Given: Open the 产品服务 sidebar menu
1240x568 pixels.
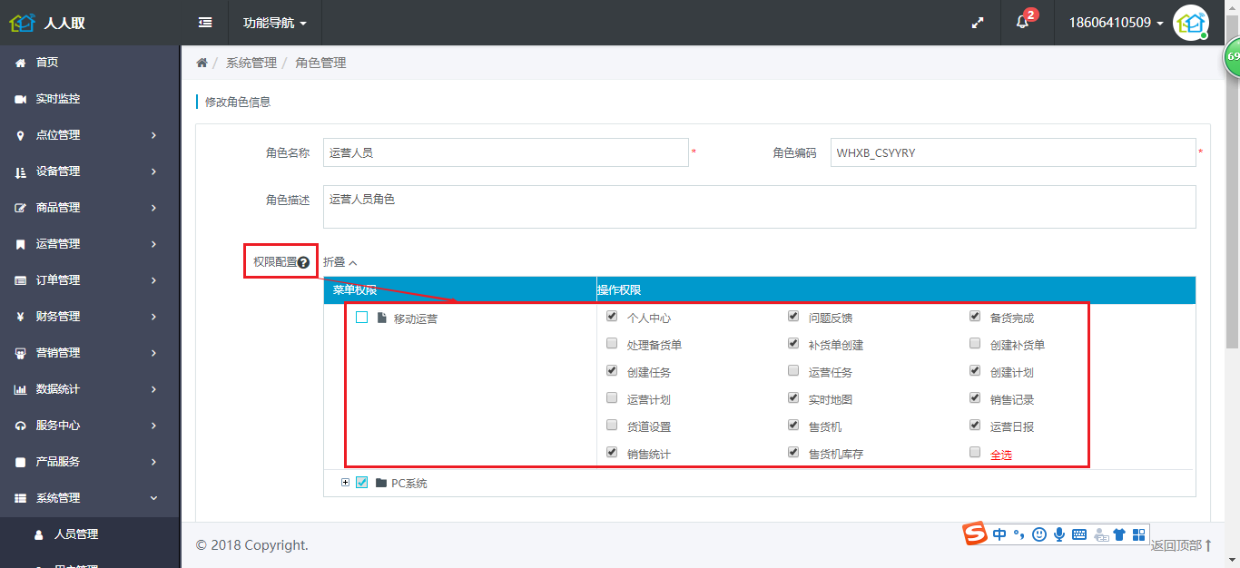Looking at the screenshot, I should 90,462.
